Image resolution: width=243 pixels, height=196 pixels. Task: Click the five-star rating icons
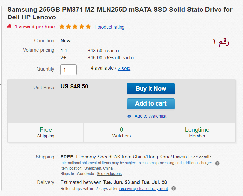[75, 27]
